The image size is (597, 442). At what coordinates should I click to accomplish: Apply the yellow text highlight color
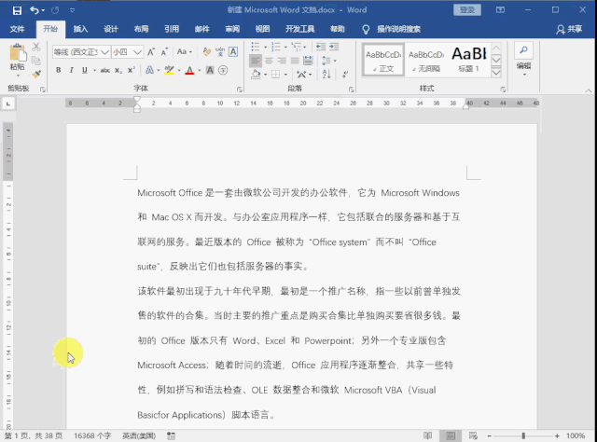[170, 70]
